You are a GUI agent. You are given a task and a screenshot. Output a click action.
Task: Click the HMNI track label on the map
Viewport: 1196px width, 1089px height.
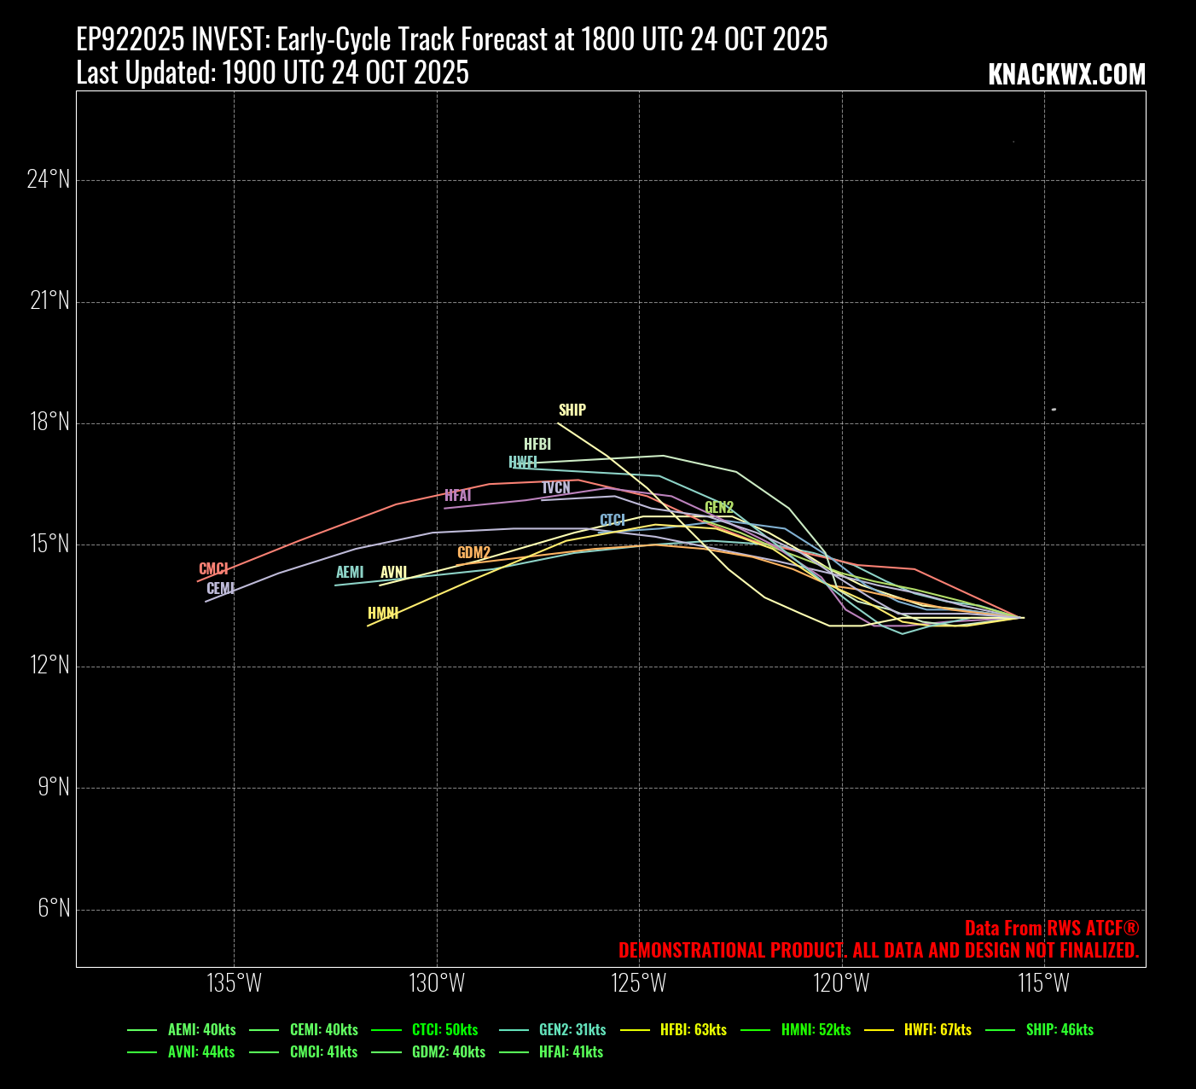383,613
